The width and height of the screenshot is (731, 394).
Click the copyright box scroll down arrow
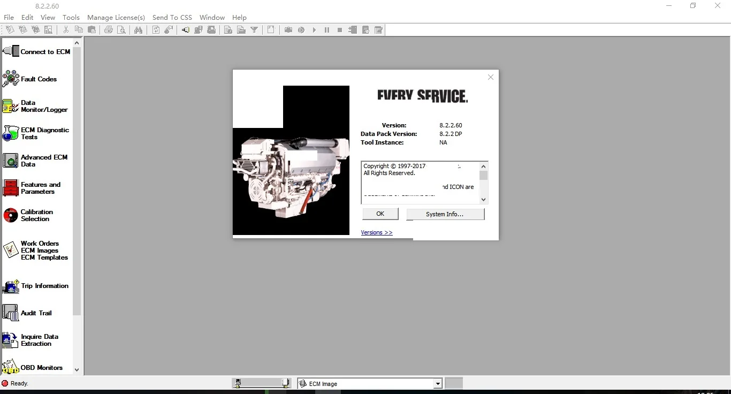(484, 199)
